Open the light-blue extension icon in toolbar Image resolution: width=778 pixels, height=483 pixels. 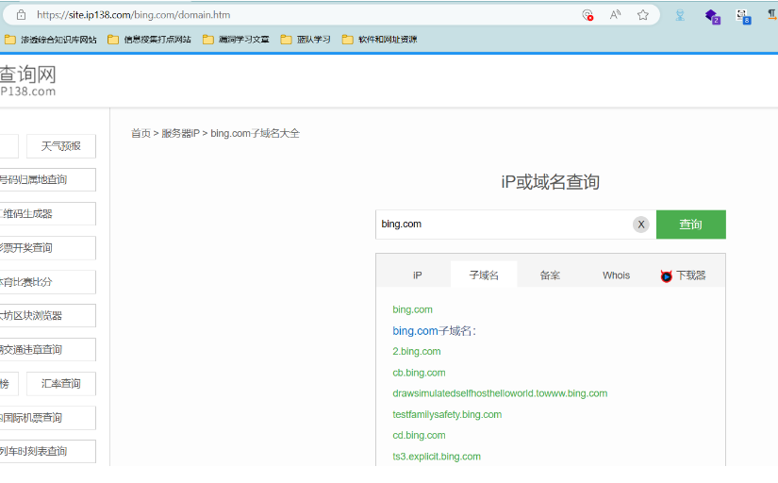click(x=680, y=15)
